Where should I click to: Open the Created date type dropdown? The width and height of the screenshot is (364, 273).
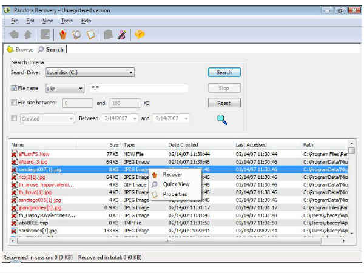pyautogui.click(x=47, y=119)
